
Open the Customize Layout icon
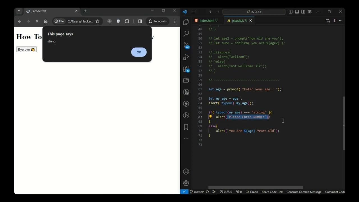pyautogui.click(x=310, y=12)
